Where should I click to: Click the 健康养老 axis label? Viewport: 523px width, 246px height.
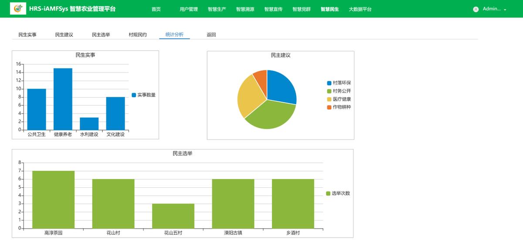63,134
